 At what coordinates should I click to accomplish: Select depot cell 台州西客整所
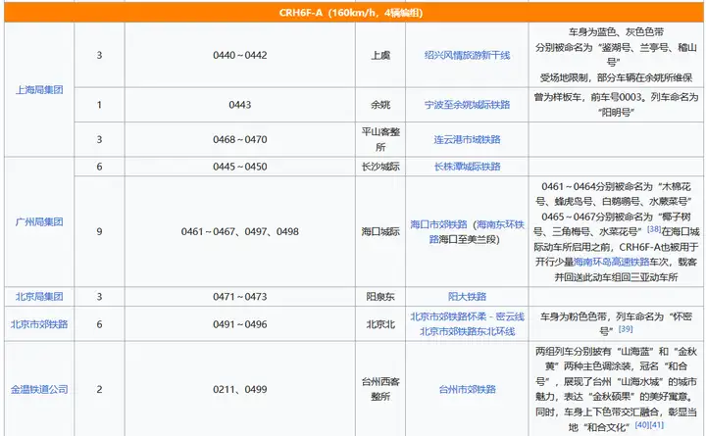(x=380, y=389)
